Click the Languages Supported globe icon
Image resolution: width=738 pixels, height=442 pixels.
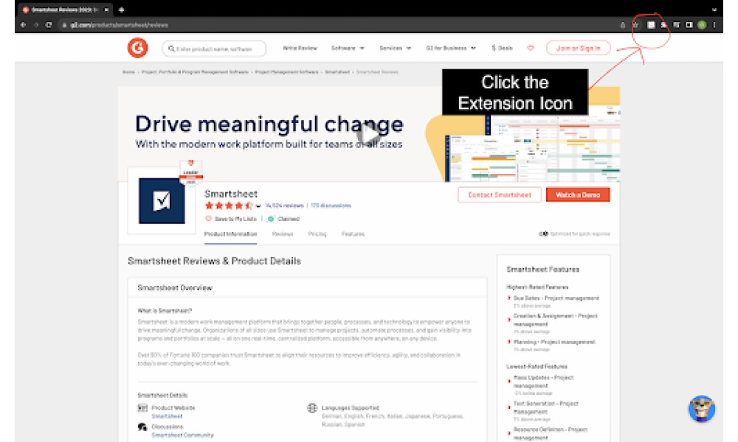pyautogui.click(x=312, y=407)
